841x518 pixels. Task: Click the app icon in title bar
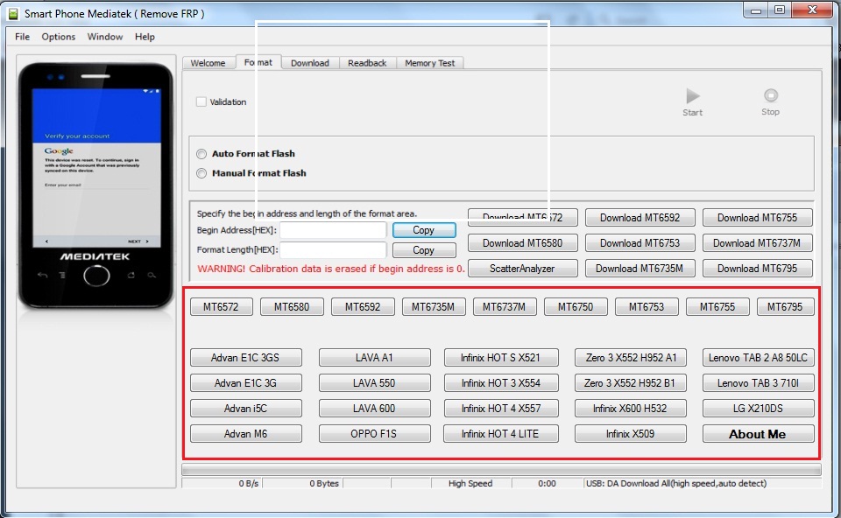(x=13, y=13)
